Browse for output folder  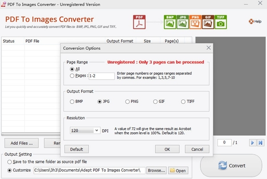pyautogui.click(x=156, y=171)
